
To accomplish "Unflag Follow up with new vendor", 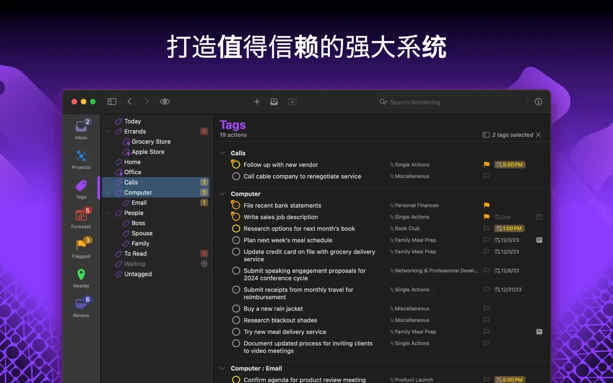I will (487, 165).
